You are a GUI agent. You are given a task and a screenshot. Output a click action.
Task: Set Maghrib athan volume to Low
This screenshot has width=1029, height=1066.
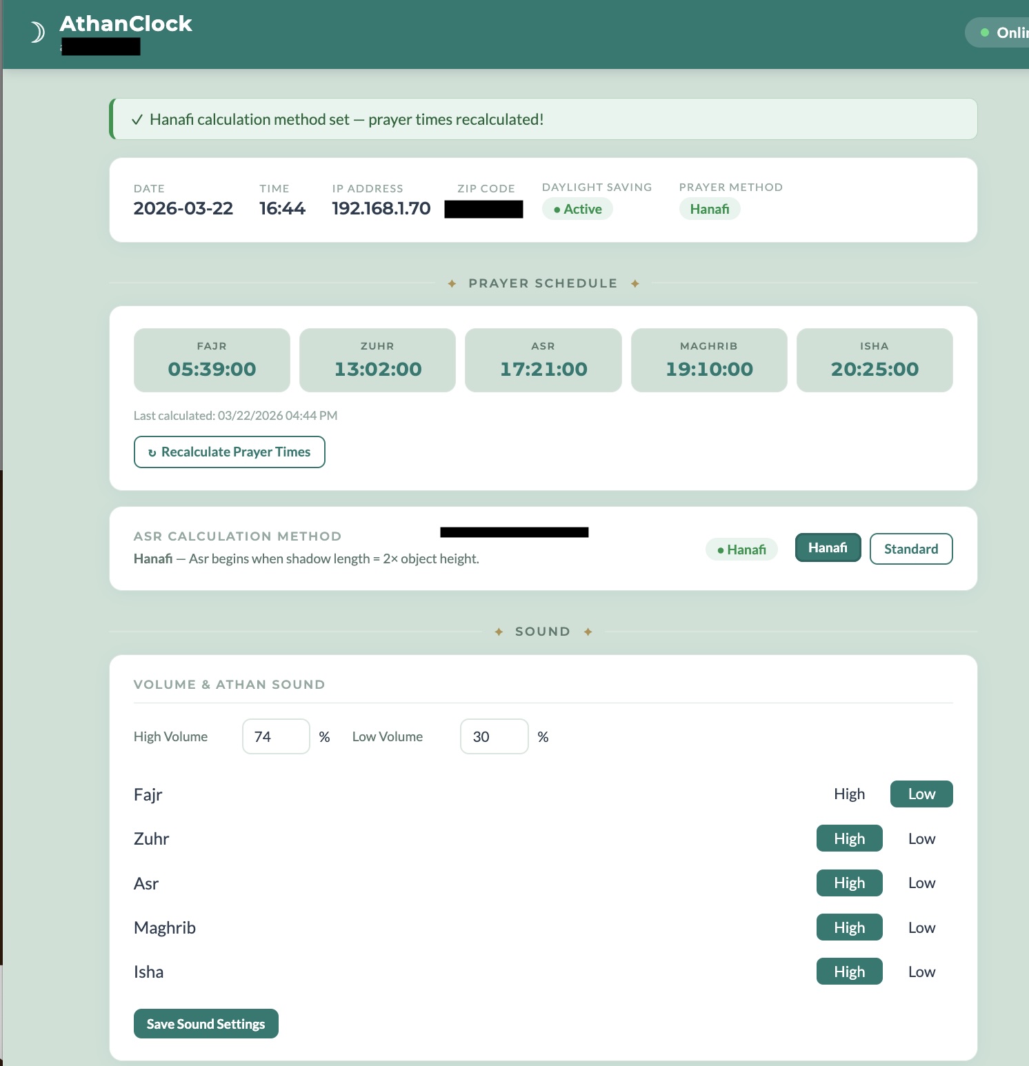[x=921, y=927]
